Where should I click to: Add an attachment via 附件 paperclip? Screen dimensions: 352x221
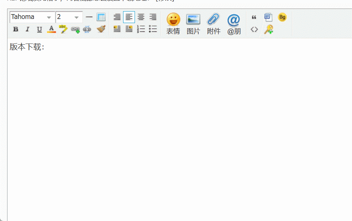coord(214,24)
